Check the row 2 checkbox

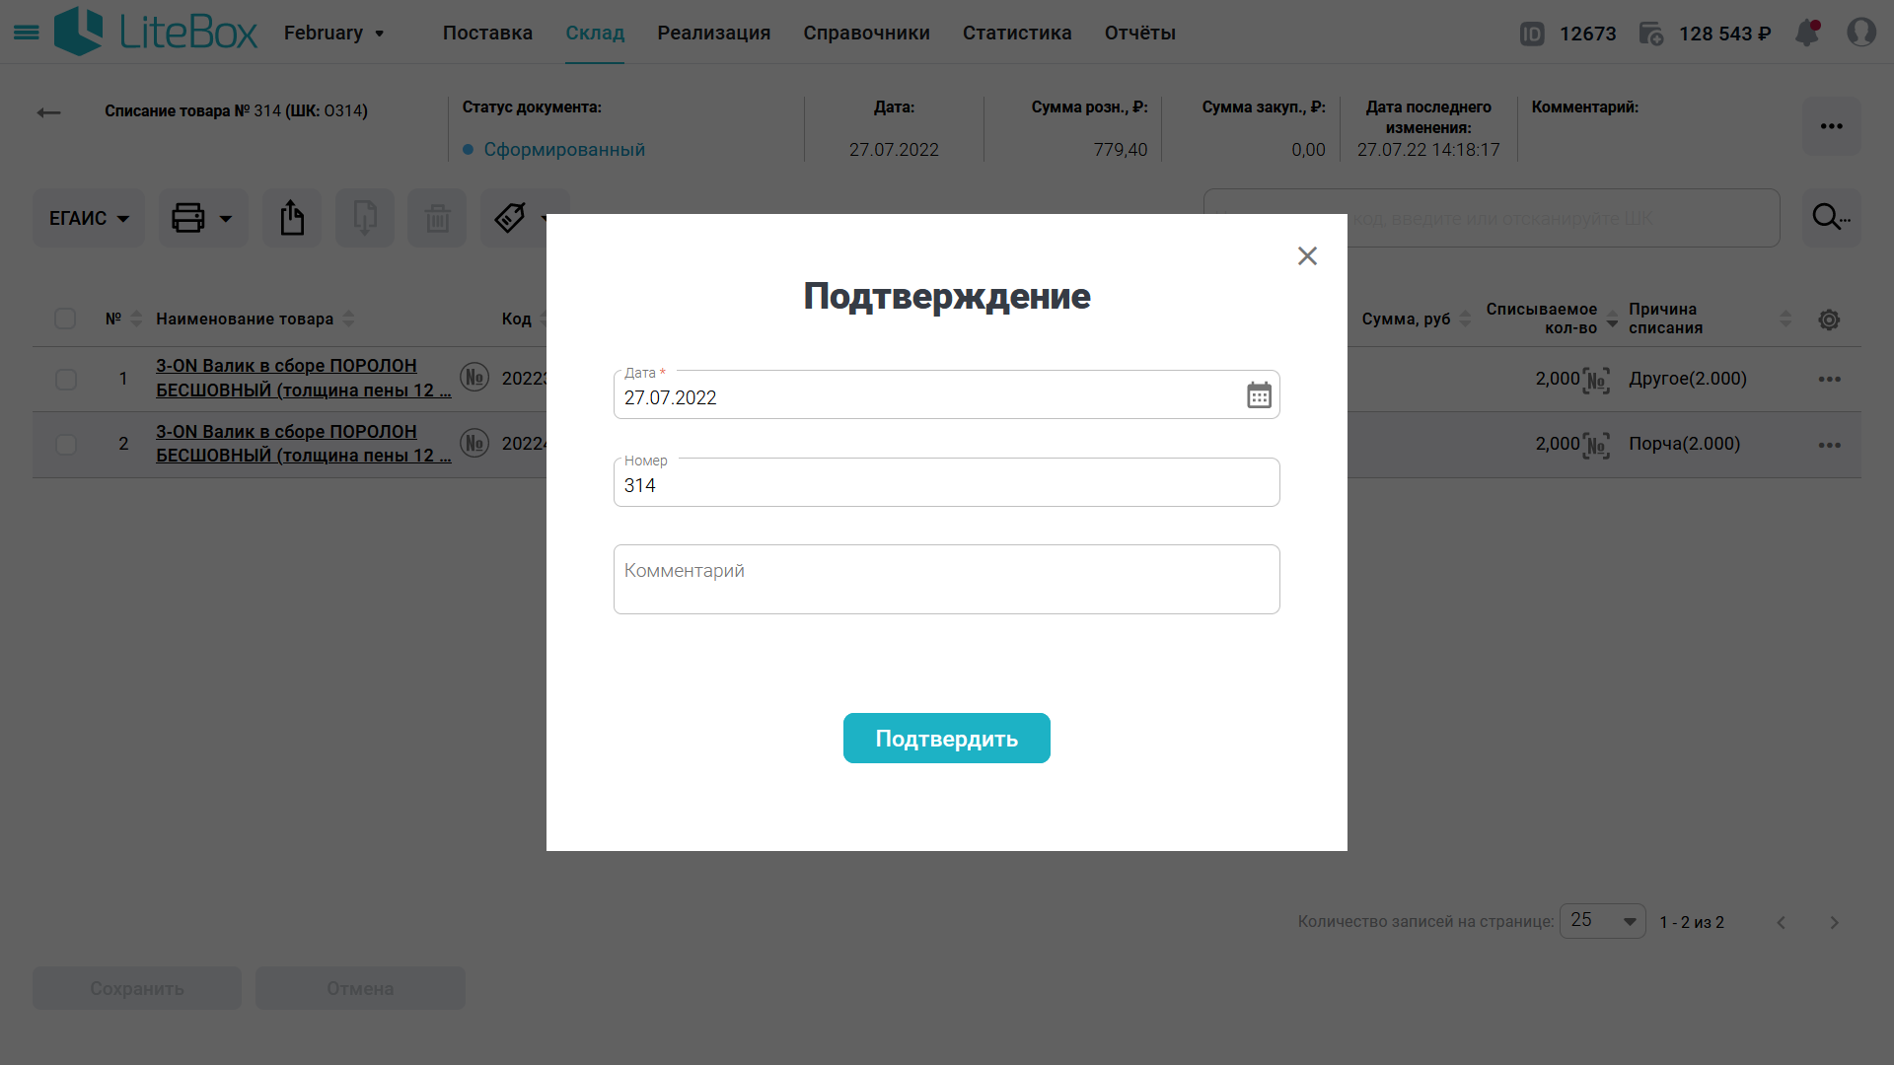point(66,445)
